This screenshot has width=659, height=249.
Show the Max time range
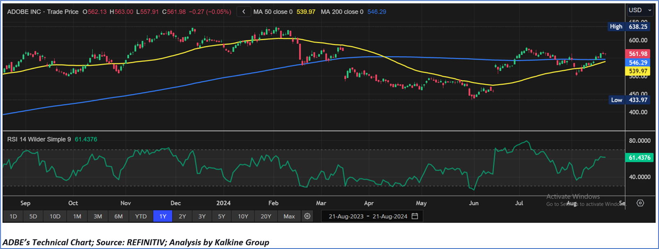[289, 216]
